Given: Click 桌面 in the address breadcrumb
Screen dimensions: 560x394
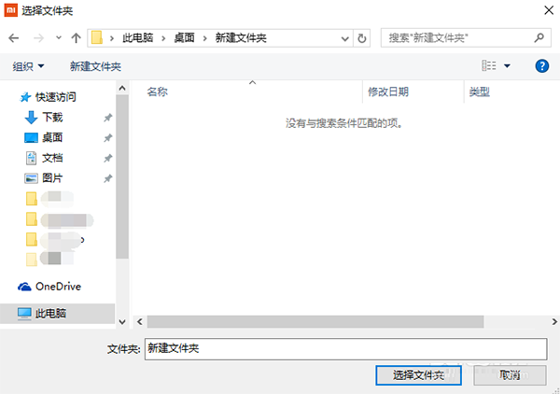Looking at the screenshot, I should pyautogui.click(x=183, y=38).
